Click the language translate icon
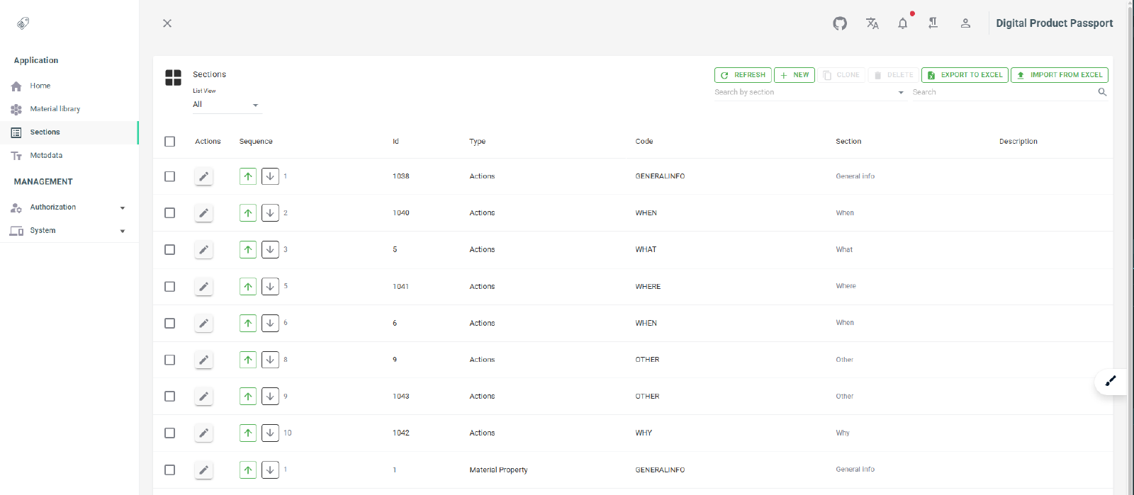This screenshot has height=495, width=1134. pos(872,23)
